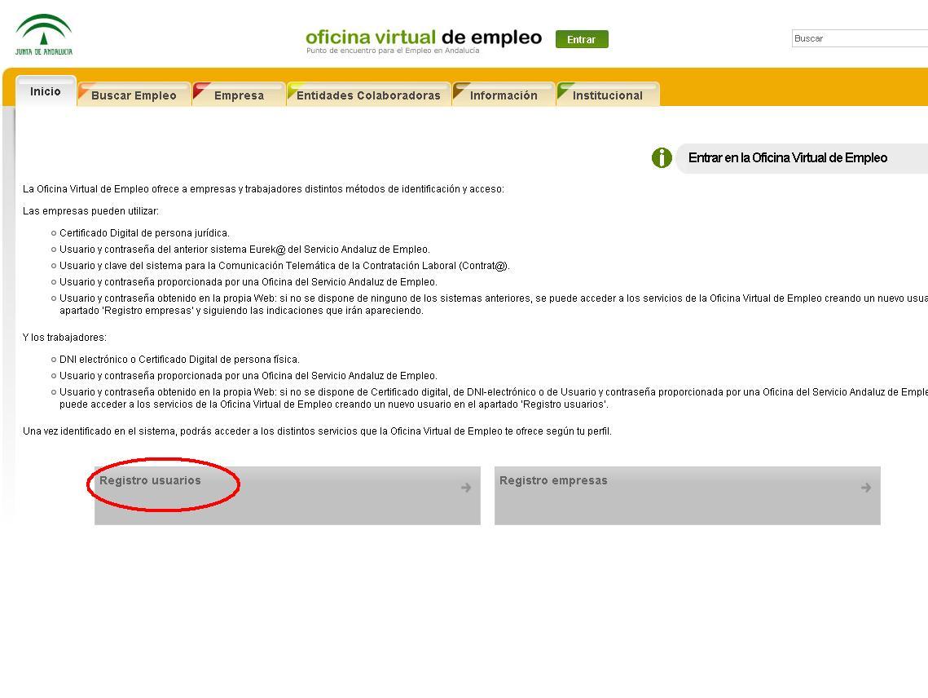Click 'Y los trabajadores:' text
928x698 pixels.
(64, 337)
